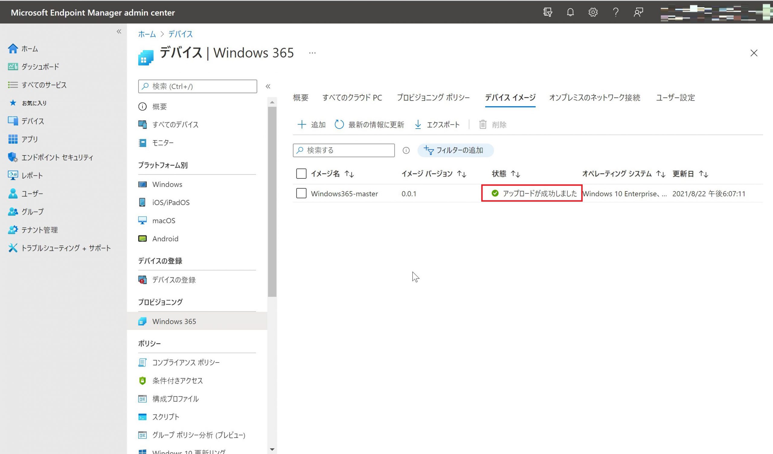
Task: Open the portal settings gear icon
Action: point(593,12)
